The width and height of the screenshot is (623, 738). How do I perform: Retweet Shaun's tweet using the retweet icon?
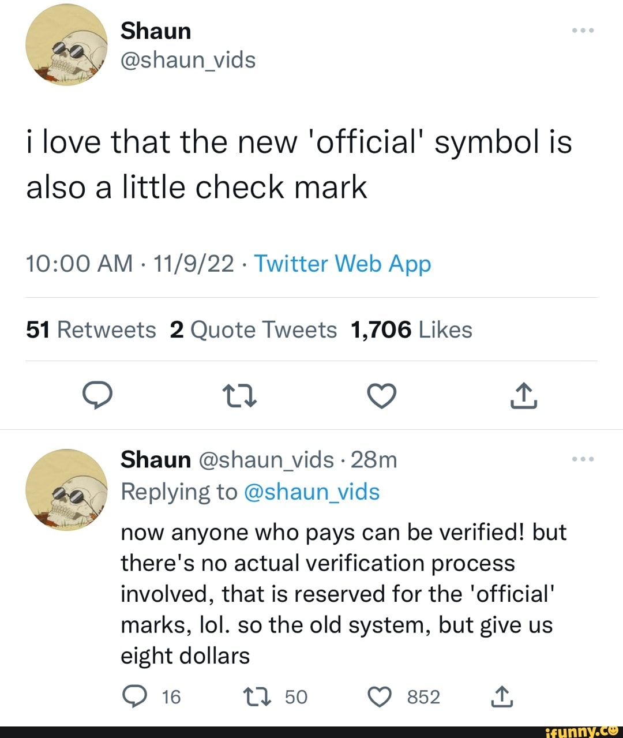[239, 396]
